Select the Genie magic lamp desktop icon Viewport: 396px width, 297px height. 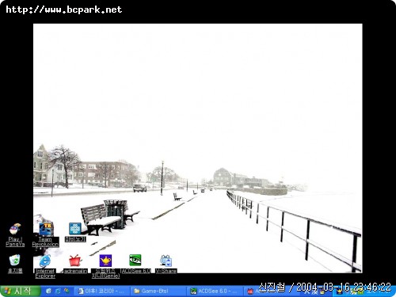click(105, 266)
